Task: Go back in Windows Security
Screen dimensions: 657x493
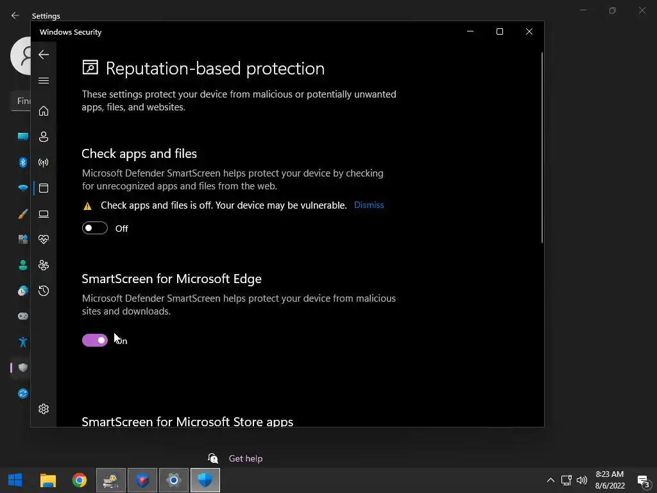Action: click(x=44, y=55)
